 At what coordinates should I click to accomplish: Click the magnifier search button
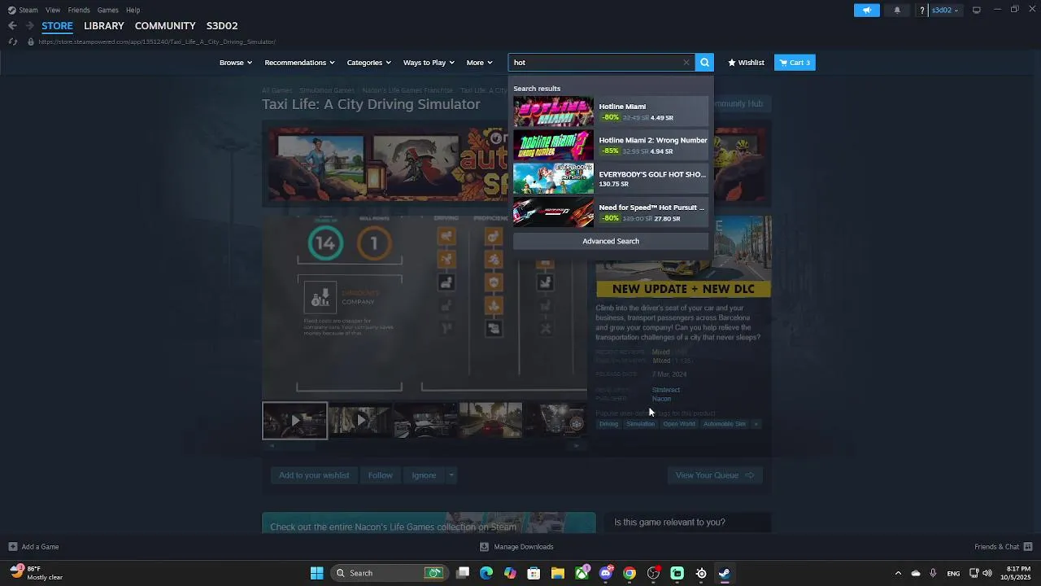(704, 63)
